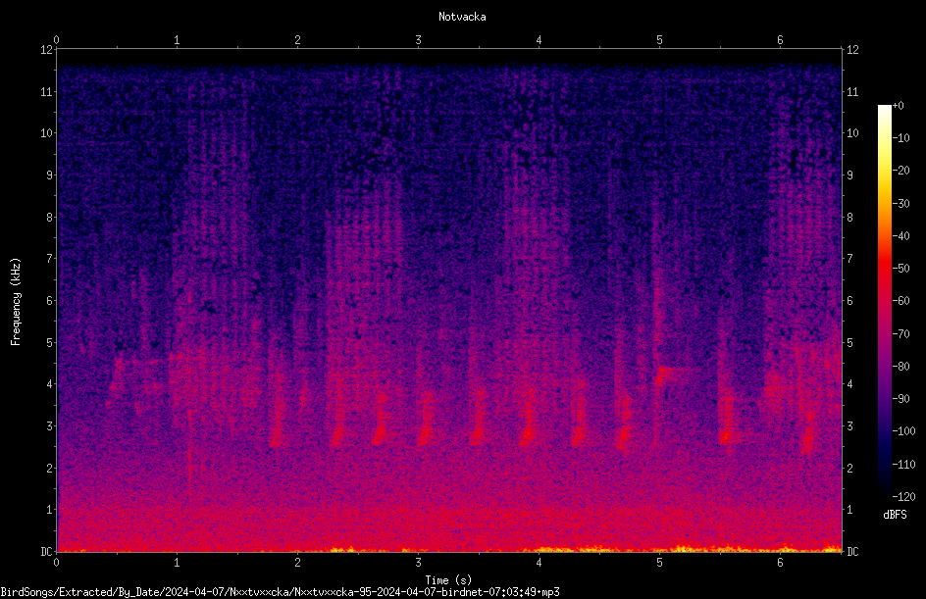Select the 1-second mark on bottom axis
Viewport: 926px width, 599px height.
(x=177, y=563)
